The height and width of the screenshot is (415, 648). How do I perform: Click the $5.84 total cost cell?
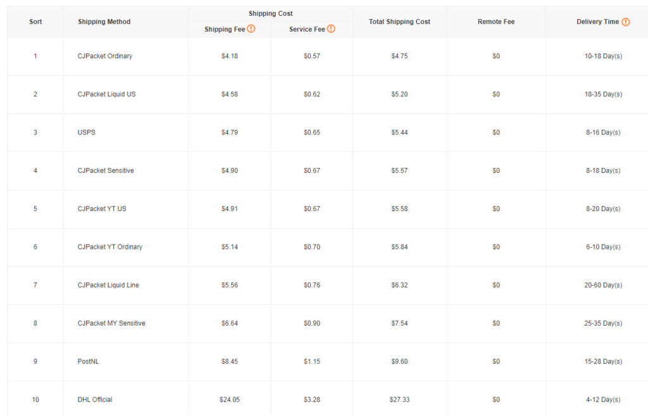[400, 247]
